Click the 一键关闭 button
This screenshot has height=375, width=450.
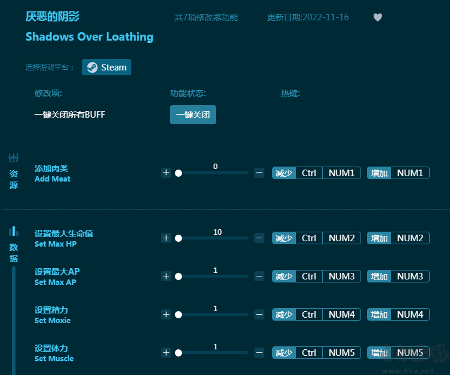pos(193,115)
